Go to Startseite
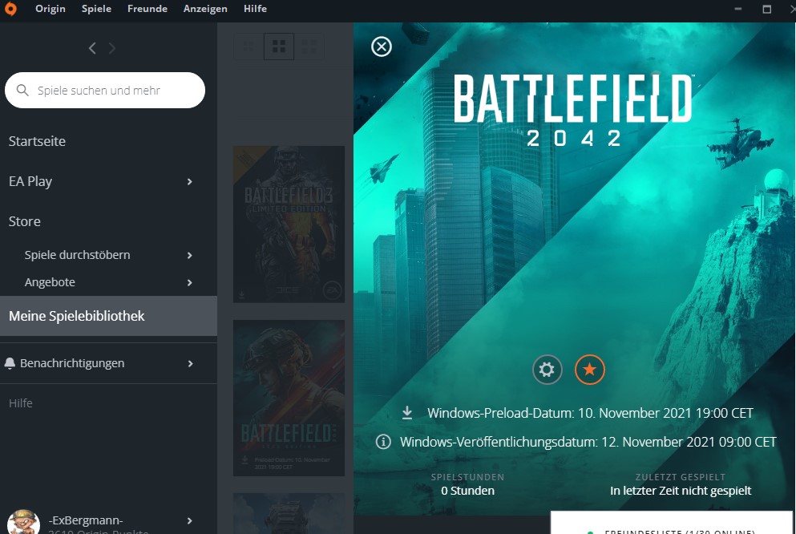796x534 pixels. click(x=37, y=141)
